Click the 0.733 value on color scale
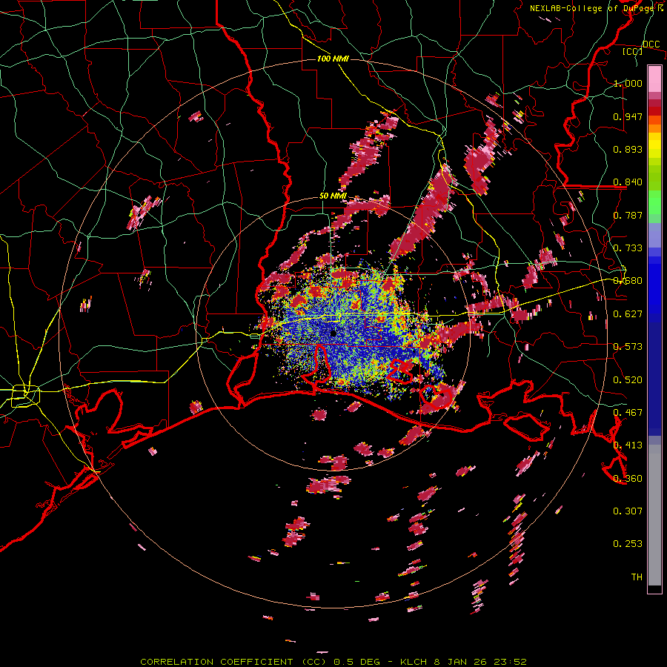Viewport: 667px width, 667px height. pyautogui.click(x=628, y=248)
